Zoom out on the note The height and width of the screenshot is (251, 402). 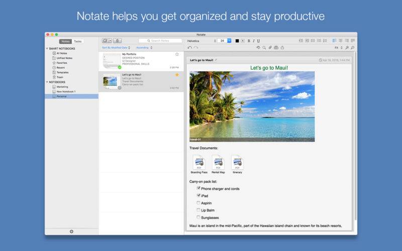click(x=353, y=48)
